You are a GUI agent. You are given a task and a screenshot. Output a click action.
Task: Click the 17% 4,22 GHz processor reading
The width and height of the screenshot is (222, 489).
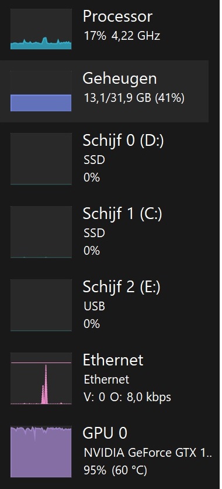click(122, 36)
